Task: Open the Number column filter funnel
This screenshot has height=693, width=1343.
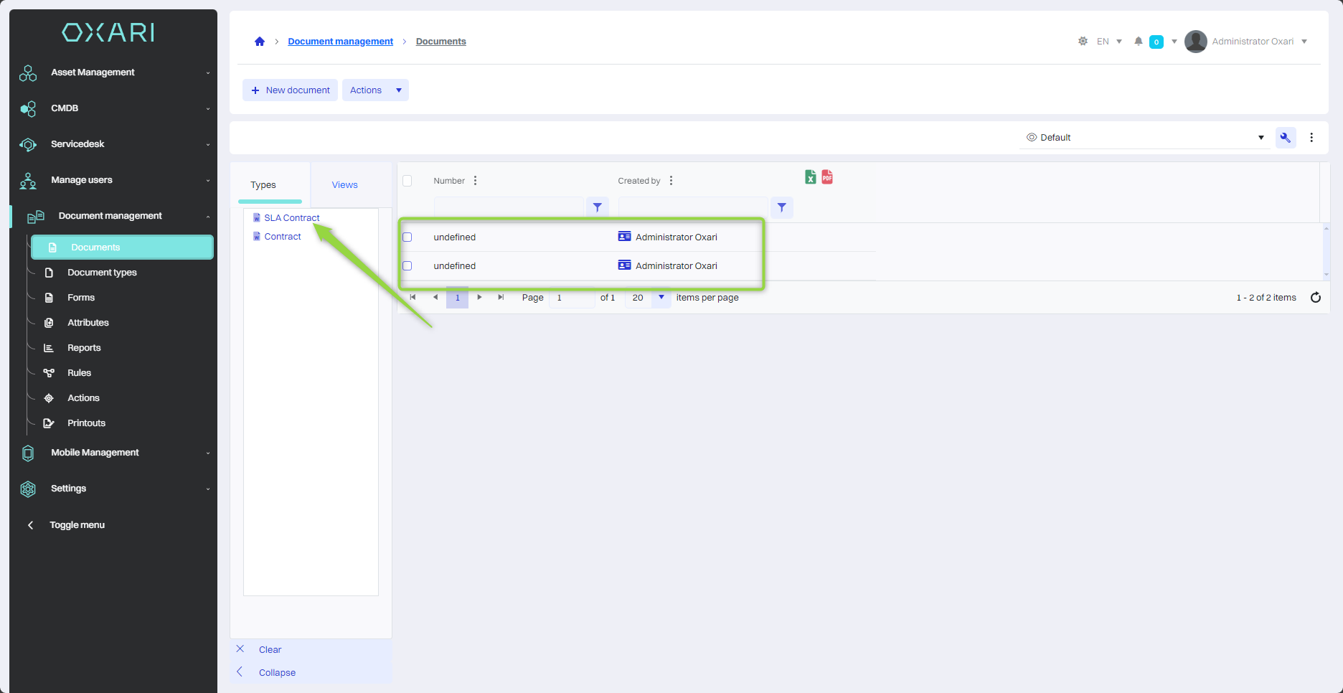Action: tap(597, 207)
